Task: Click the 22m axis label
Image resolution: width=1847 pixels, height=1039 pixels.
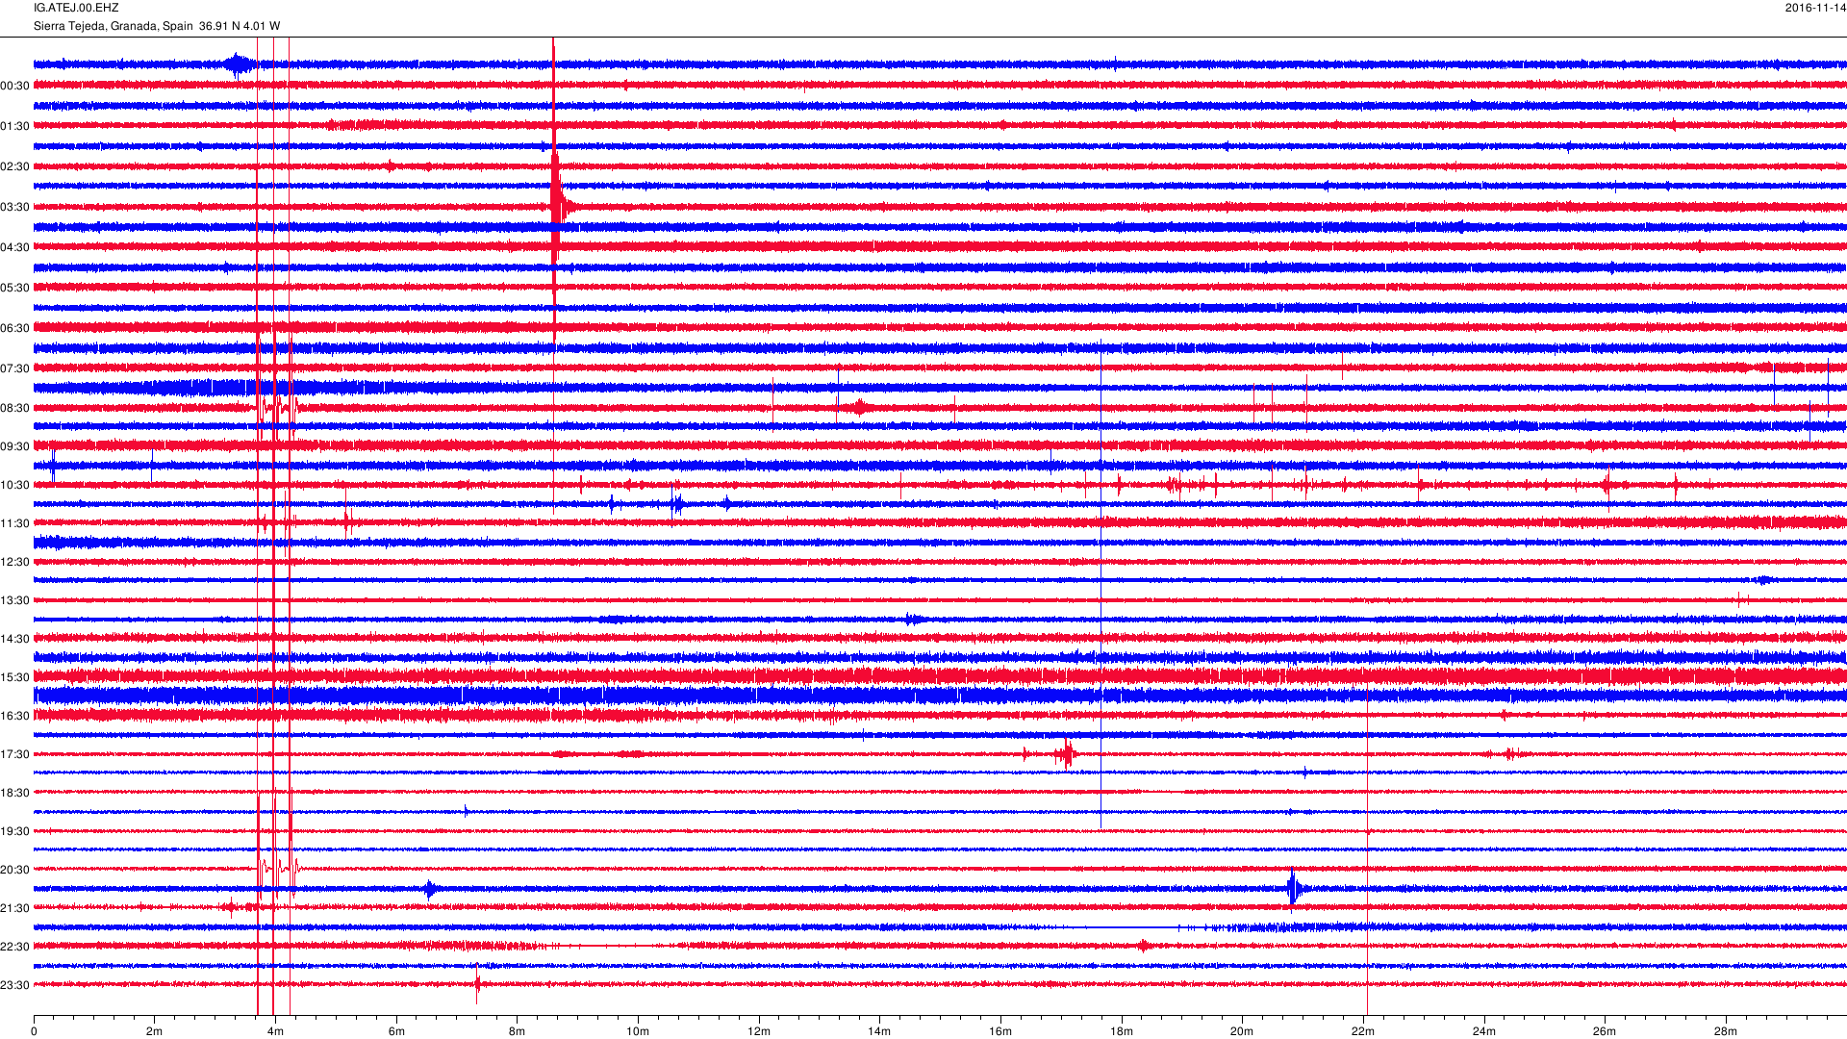Action: coord(1363,1031)
